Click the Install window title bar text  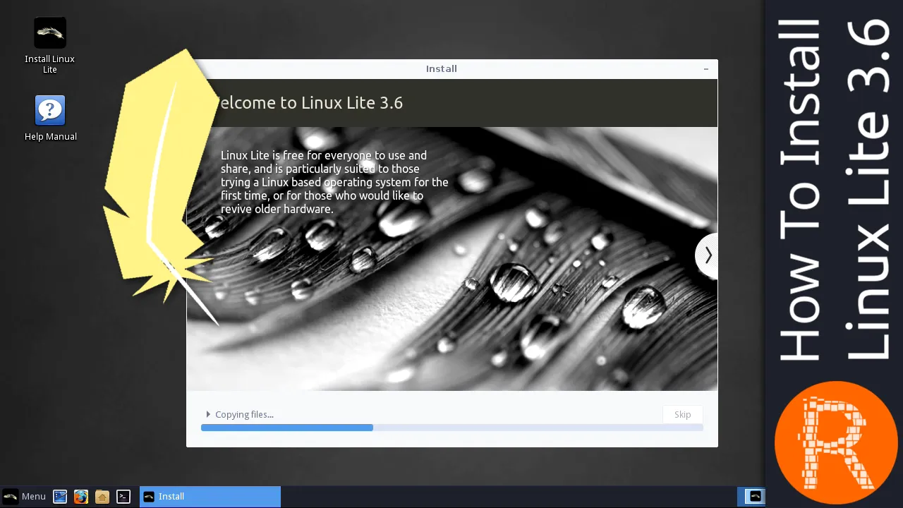[442, 68]
